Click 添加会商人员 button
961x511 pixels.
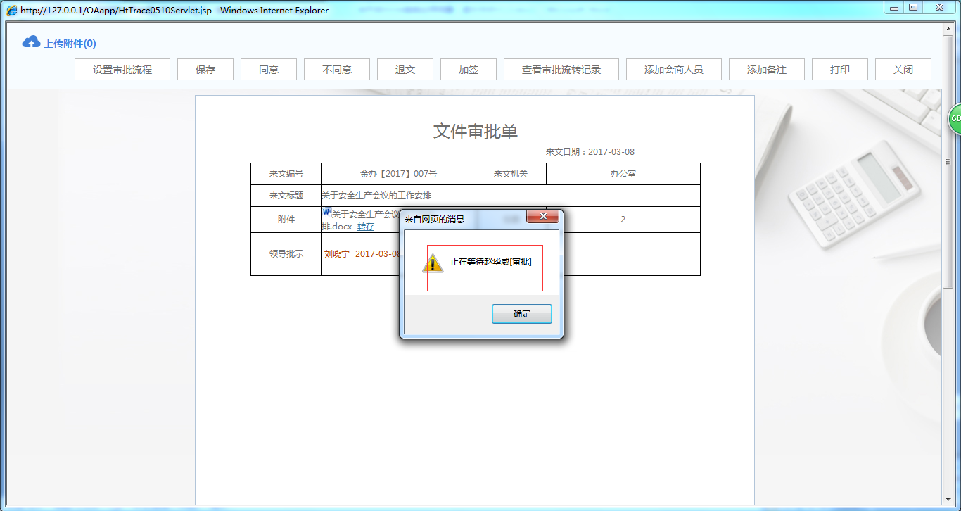674,70
